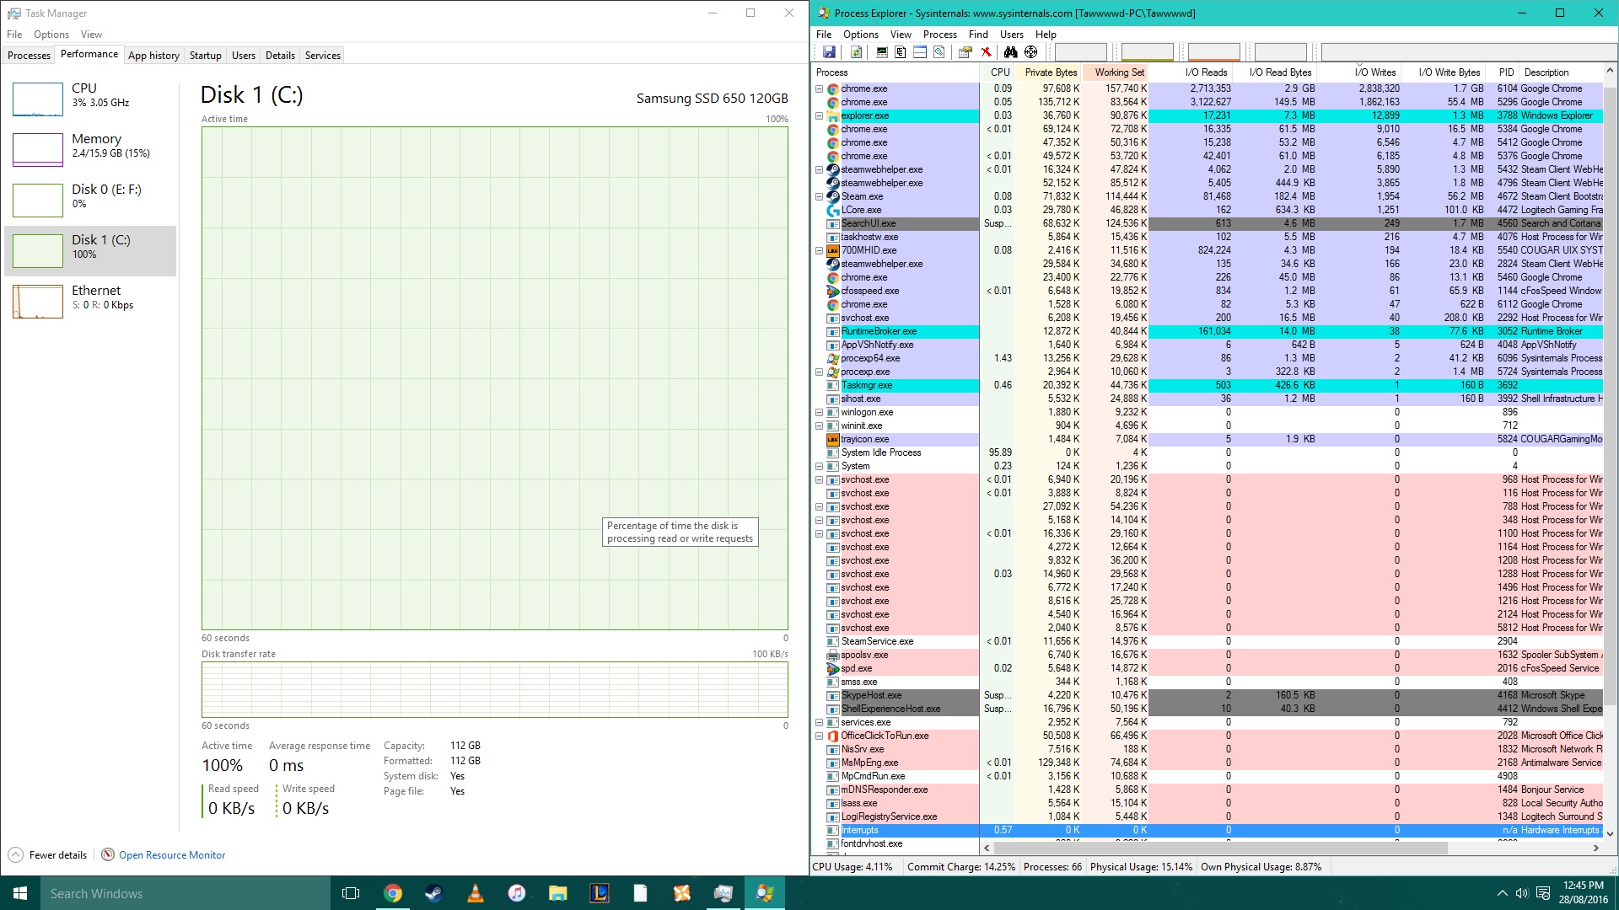Collapse the 700MHID.exe tree node
The image size is (1619, 910).
click(x=819, y=250)
